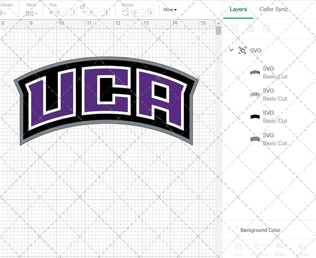316x258 pixels.
Task: Open the Attach tool
Action: coord(280,246)
